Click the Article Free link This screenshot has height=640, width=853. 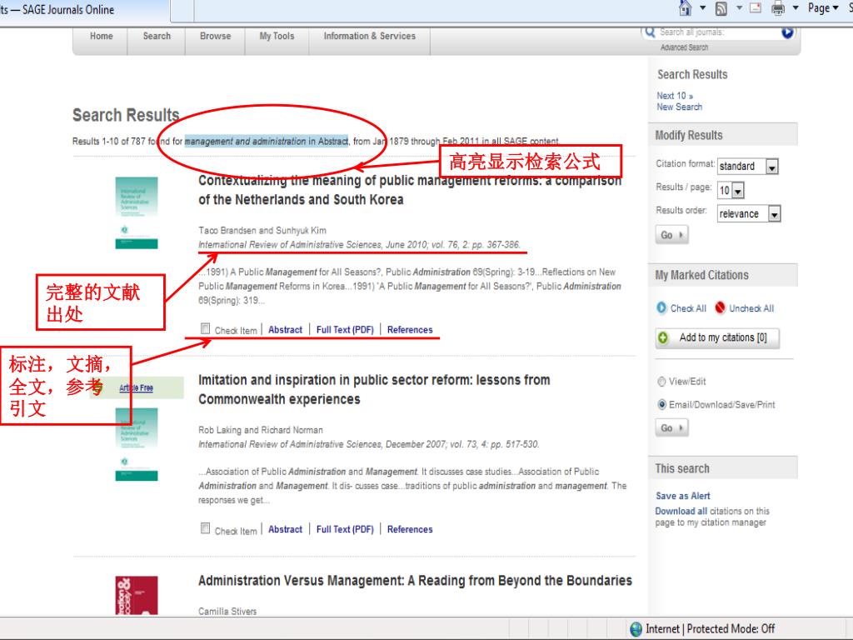136,388
